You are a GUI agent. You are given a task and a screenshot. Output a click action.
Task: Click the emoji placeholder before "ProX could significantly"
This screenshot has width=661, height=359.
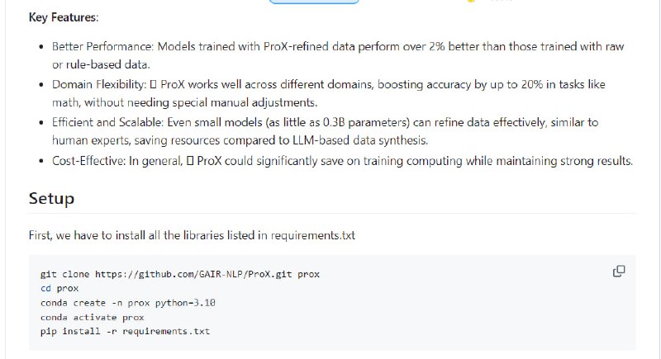coord(190,161)
